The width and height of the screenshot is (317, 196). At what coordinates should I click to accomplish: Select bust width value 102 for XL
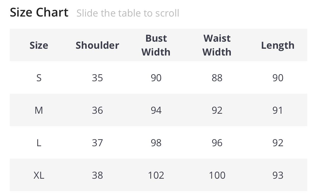point(156,175)
